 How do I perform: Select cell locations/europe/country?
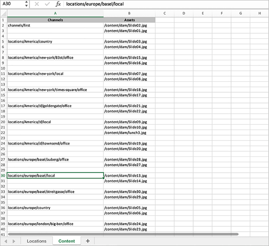point(55,208)
